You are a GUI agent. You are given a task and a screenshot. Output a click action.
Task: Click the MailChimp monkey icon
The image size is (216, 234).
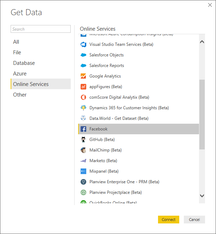coord(83,150)
